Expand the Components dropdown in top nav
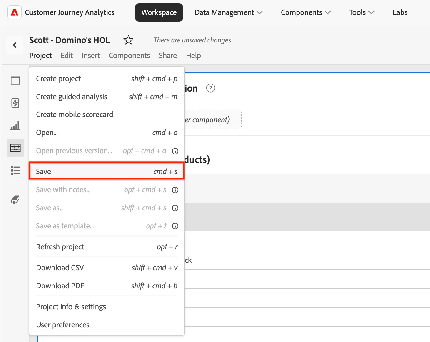The image size is (430, 342). (x=306, y=12)
